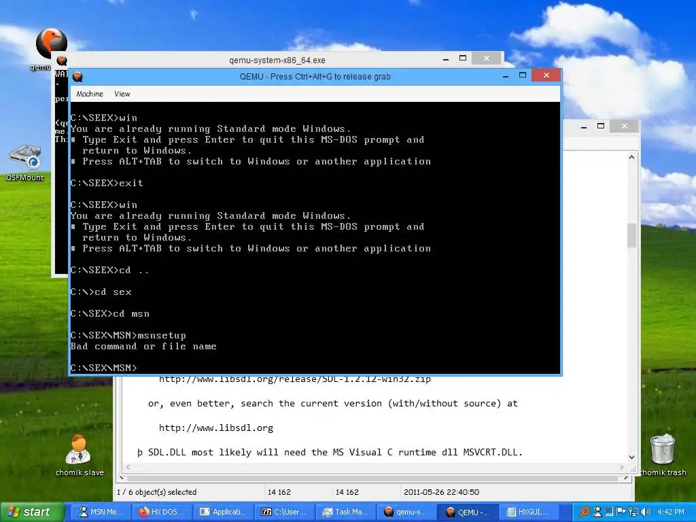Click the 'SDL.DLL most likely will need' line
The width and height of the screenshot is (696, 522).
330,452
